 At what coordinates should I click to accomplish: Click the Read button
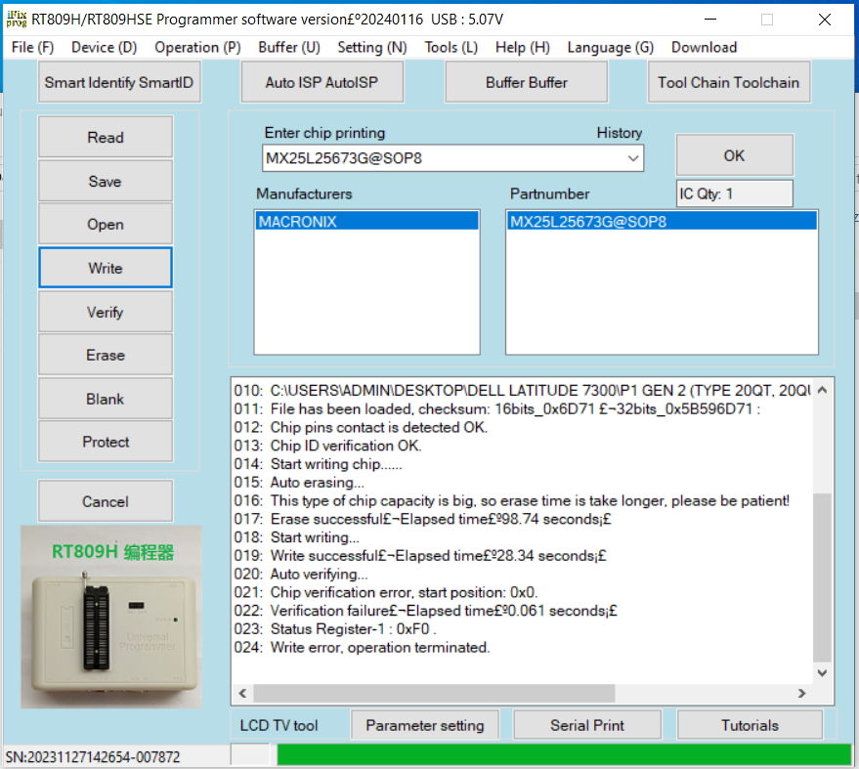106,138
